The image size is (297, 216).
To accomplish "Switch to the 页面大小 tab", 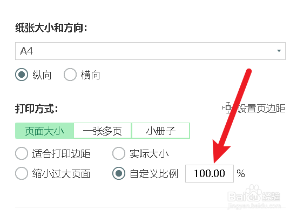I will [x=44, y=131].
